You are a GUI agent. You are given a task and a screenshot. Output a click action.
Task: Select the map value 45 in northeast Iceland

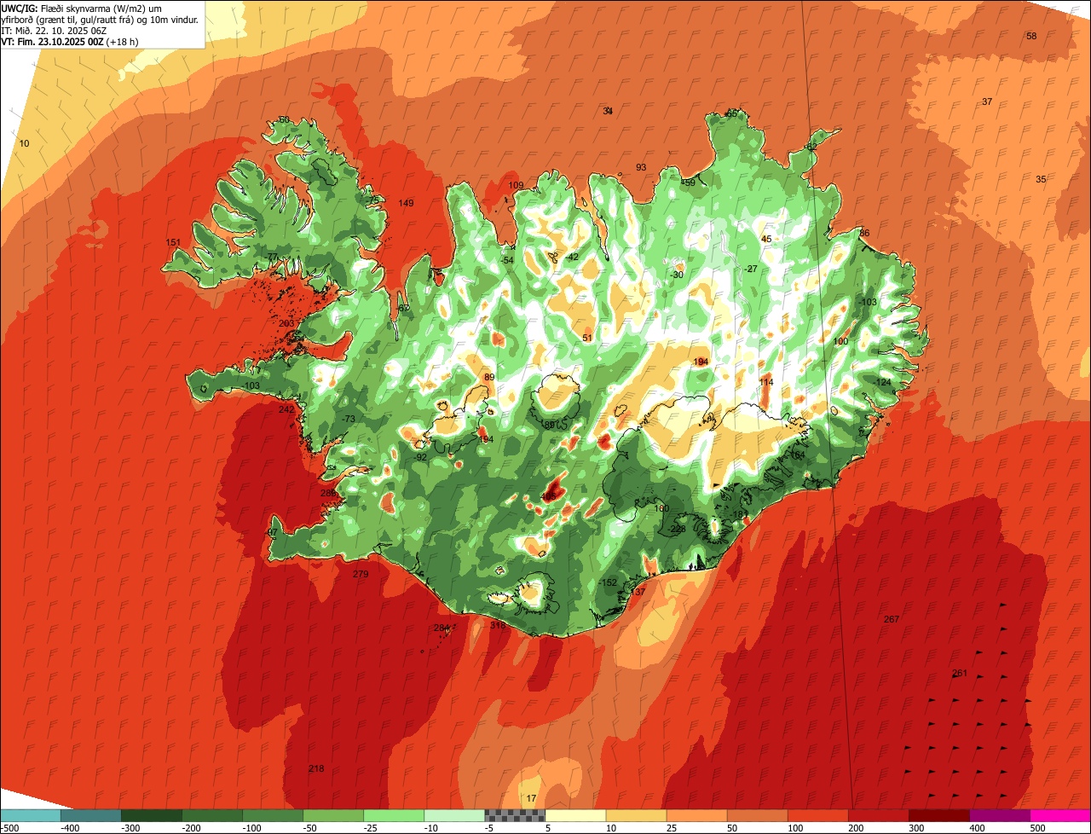pos(765,240)
